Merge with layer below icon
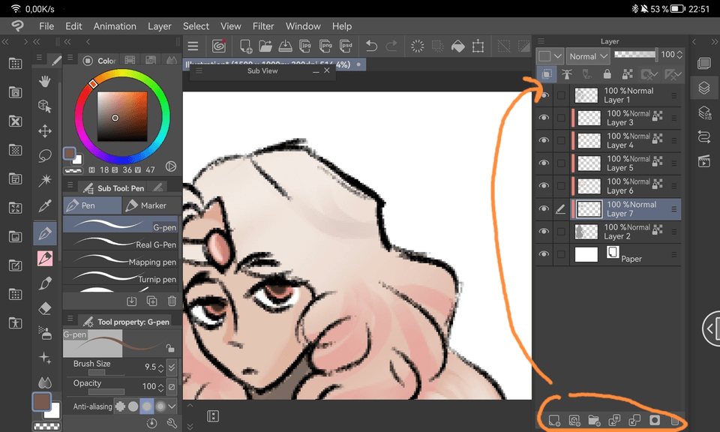The width and height of the screenshot is (720, 432). 634,420
